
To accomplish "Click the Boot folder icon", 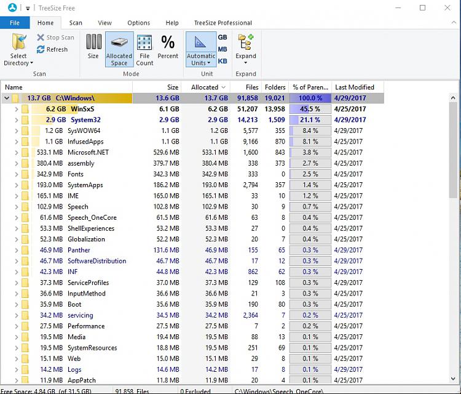I will point(25,305).
